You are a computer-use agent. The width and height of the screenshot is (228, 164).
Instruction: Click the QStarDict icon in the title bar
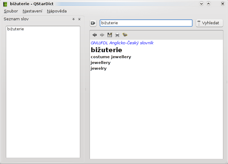tap(5, 4)
